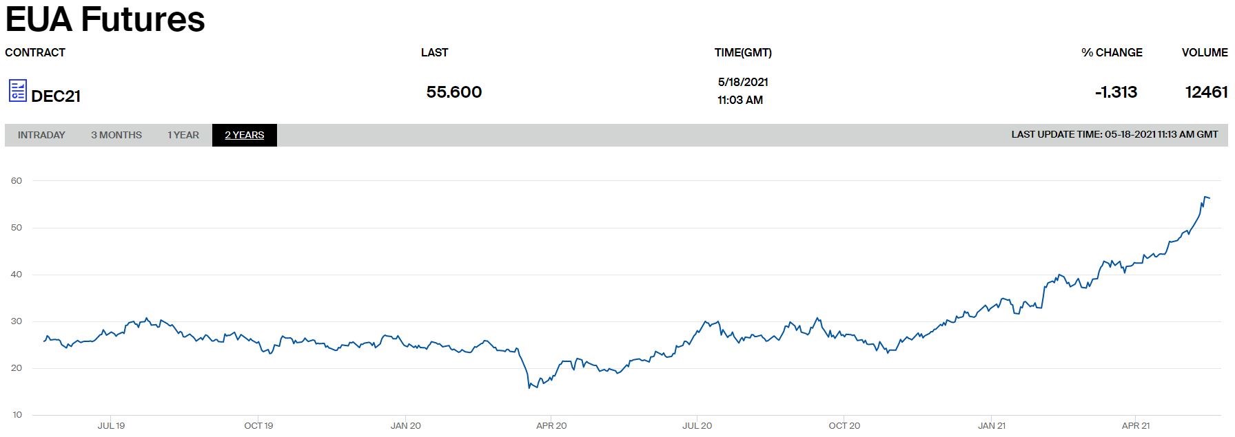Show the 1 YEAR chart range
1235x437 pixels.
(x=183, y=135)
